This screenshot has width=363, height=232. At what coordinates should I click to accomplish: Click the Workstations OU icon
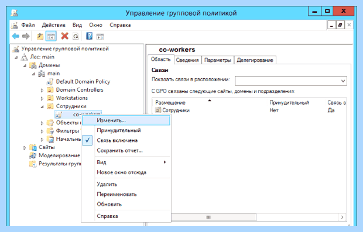tap(50, 98)
